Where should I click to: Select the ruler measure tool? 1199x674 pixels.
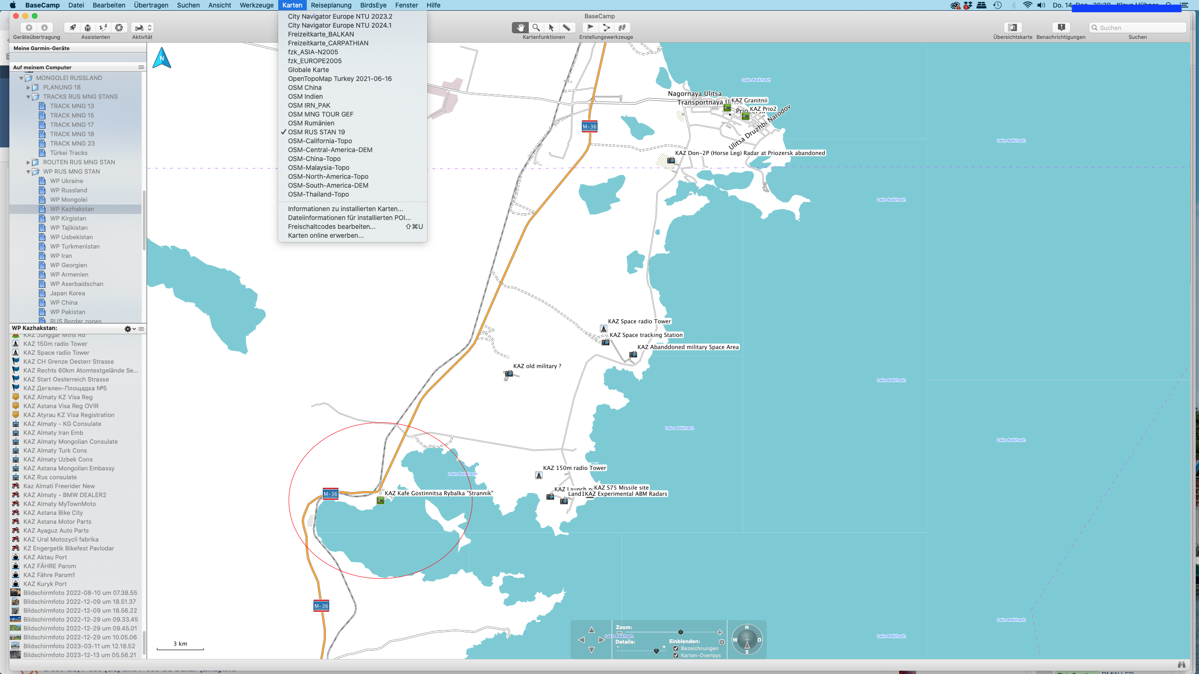[x=566, y=28]
